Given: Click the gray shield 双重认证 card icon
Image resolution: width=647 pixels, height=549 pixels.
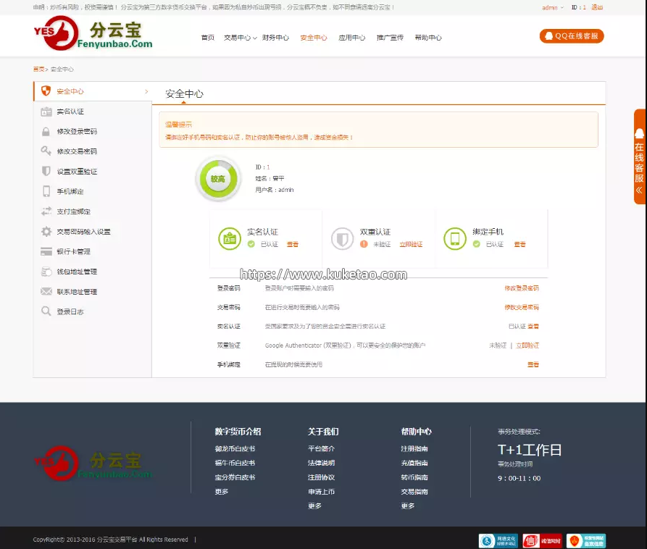Looking at the screenshot, I should point(342,238).
